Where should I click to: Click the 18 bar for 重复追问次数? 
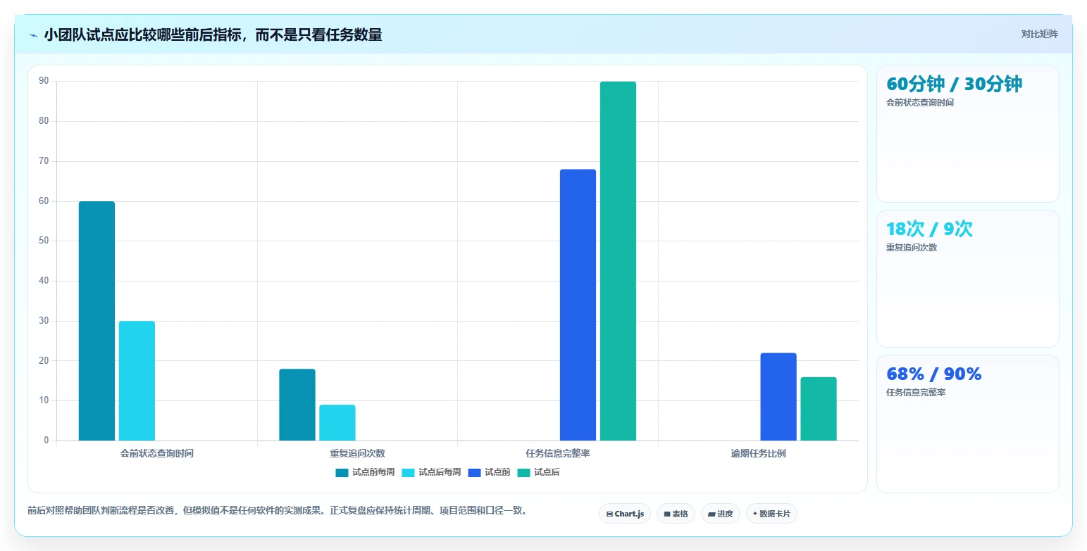(297, 405)
